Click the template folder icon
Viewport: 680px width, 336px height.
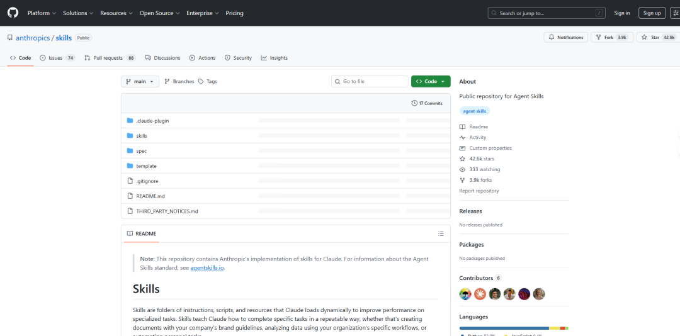point(130,165)
